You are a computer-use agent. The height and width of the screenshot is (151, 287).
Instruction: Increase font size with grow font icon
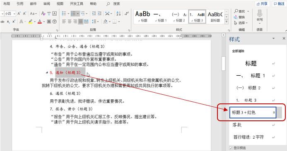[x=19, y=14]
